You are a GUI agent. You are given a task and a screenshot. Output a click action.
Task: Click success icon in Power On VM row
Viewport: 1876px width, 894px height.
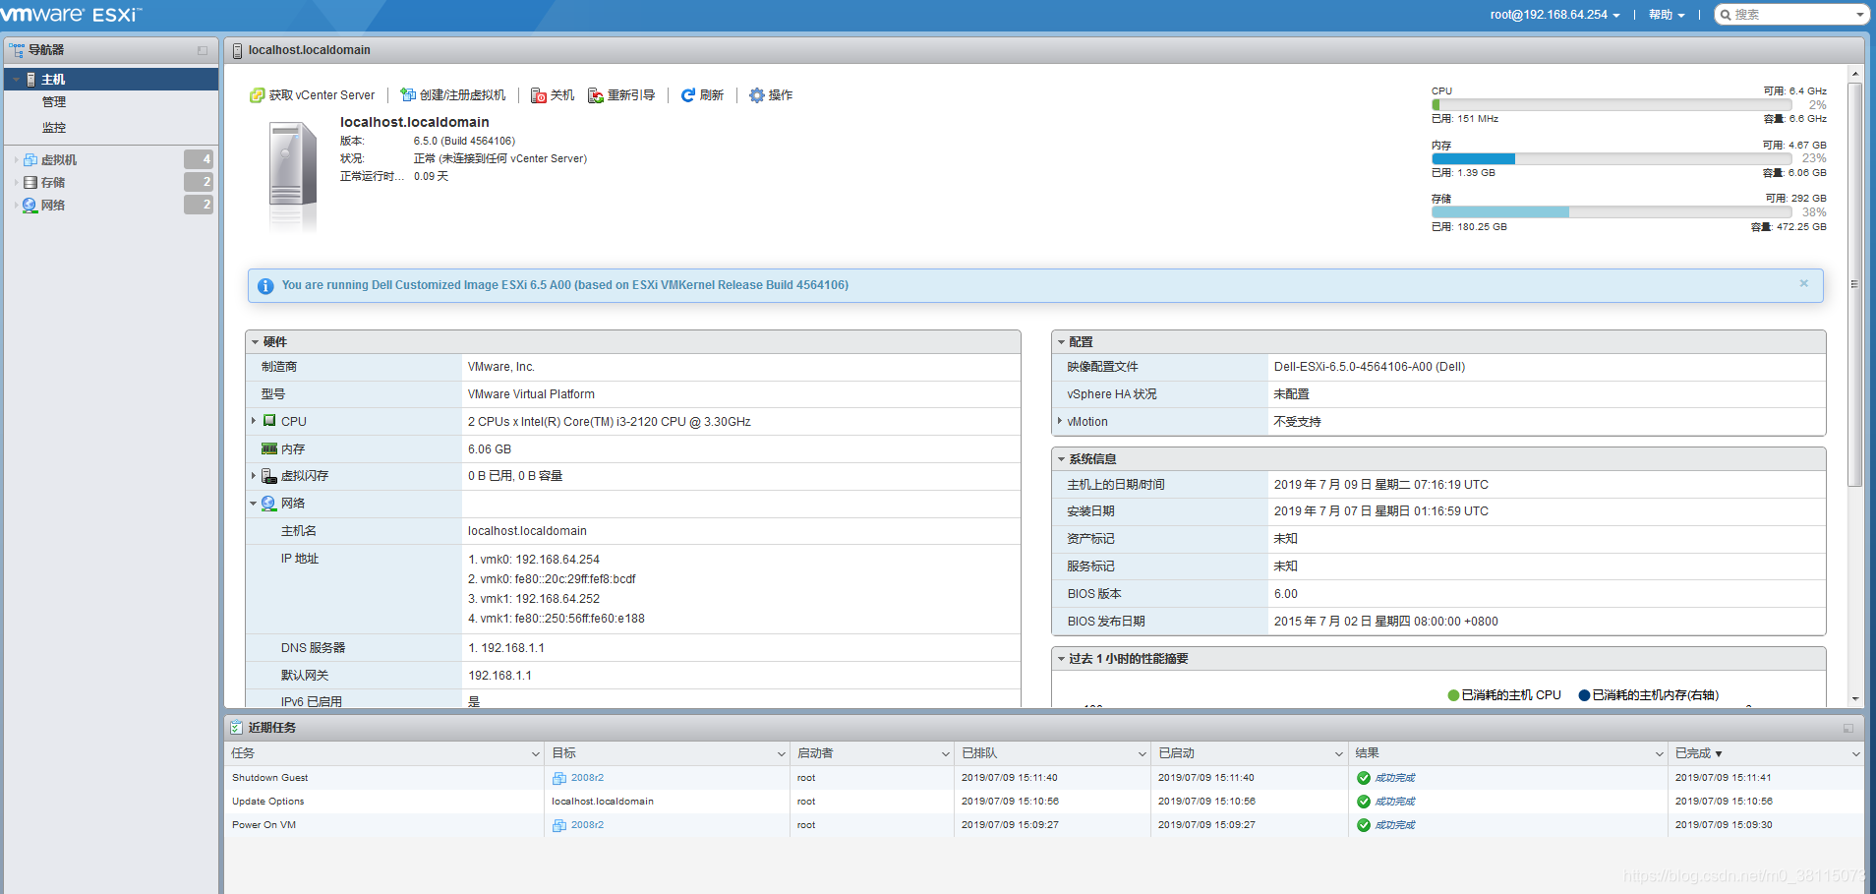[x=1364, y=825]
